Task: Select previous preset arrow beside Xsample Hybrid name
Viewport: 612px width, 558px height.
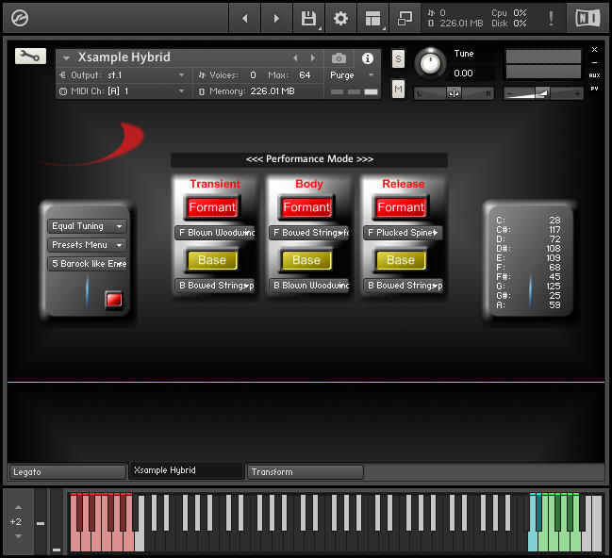Action: point(295,58)
